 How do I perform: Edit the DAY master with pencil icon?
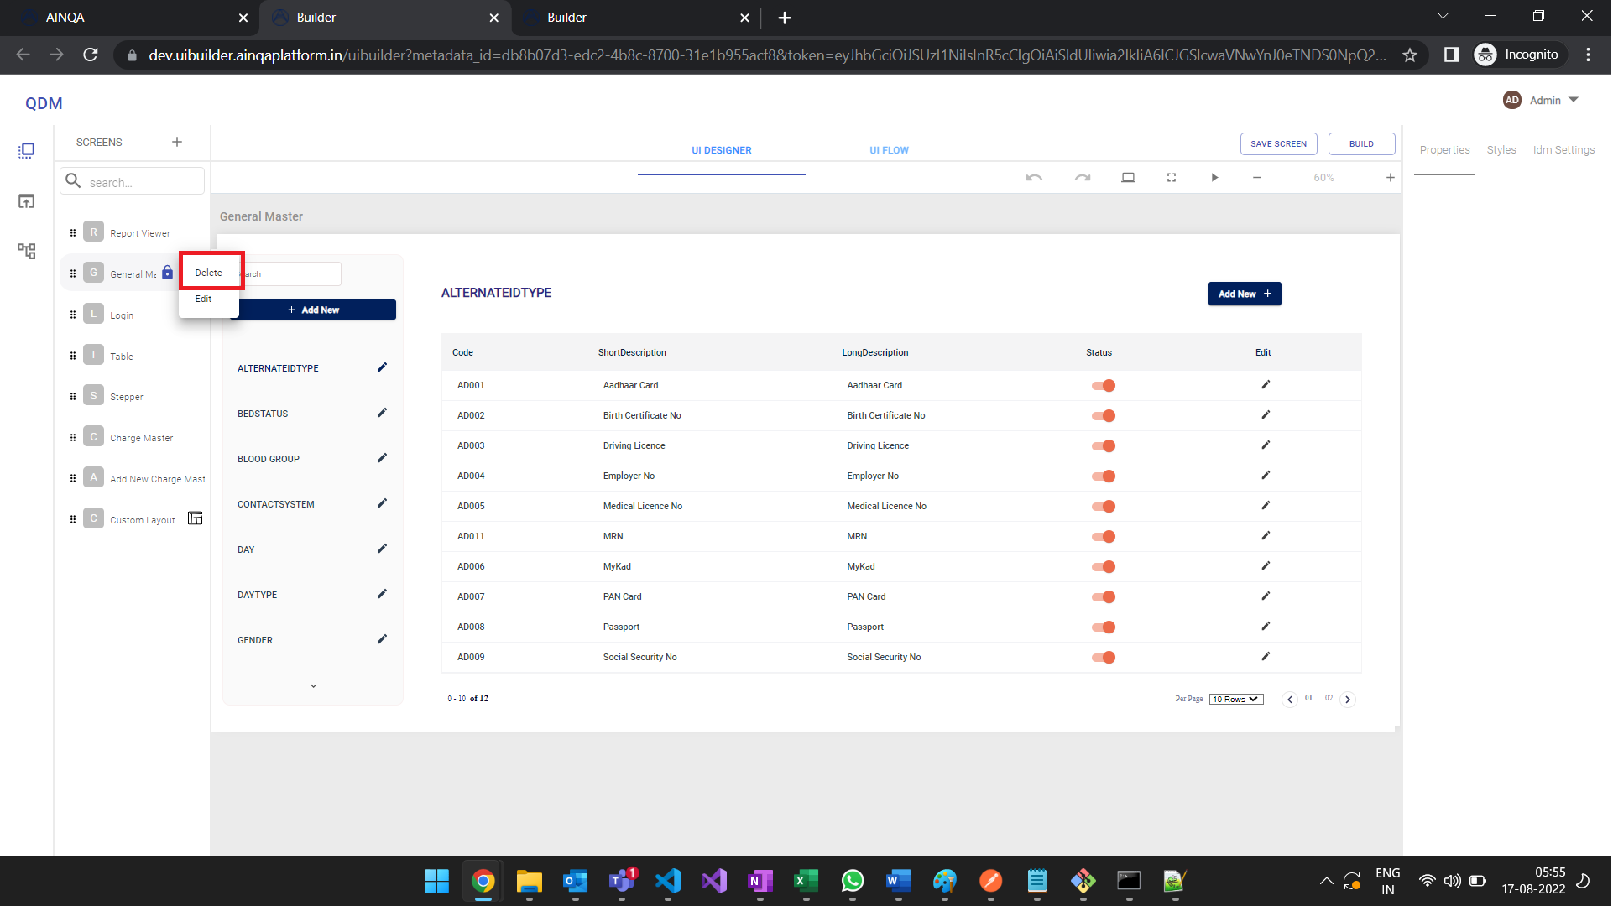(x=382, y=549)
